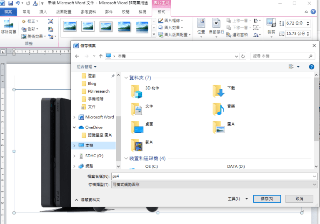
Task: Collapse the 裝置和磁碟機 (4) group
Action: click(126, 158)
